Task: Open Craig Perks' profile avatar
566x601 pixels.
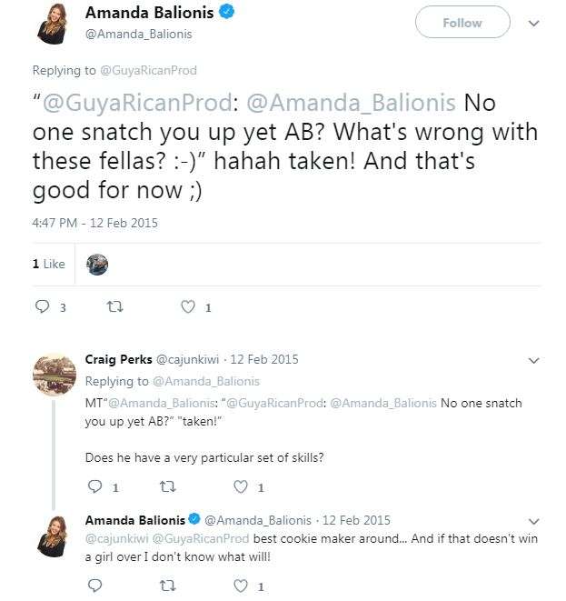Action: pyautogui.click(x=54, y=376)
